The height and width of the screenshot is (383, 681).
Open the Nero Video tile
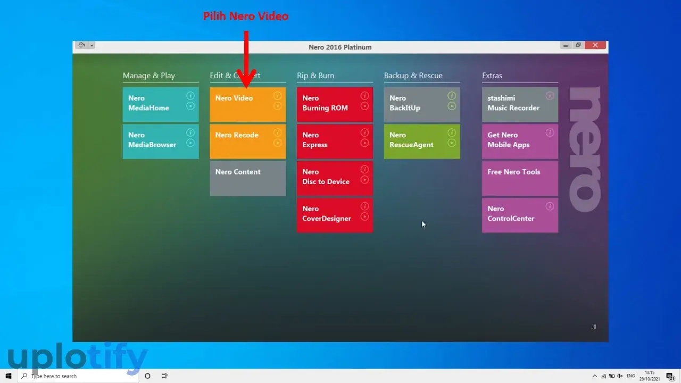coord(247,105)
